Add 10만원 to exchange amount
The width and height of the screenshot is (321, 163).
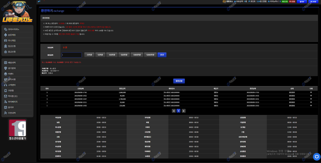[x=111, y=55]
